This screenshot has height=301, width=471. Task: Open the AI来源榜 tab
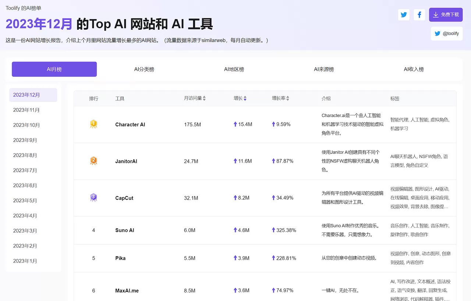[x=323, y=69]
